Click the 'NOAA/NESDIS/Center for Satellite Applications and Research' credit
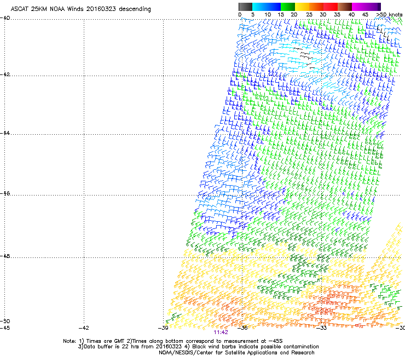 tap(236, 353)
